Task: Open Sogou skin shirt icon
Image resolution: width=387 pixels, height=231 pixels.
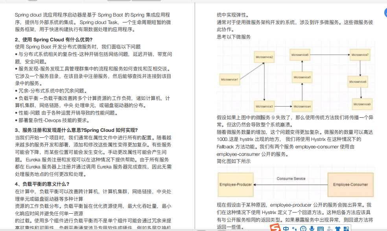Action: (x=337, y=229)
